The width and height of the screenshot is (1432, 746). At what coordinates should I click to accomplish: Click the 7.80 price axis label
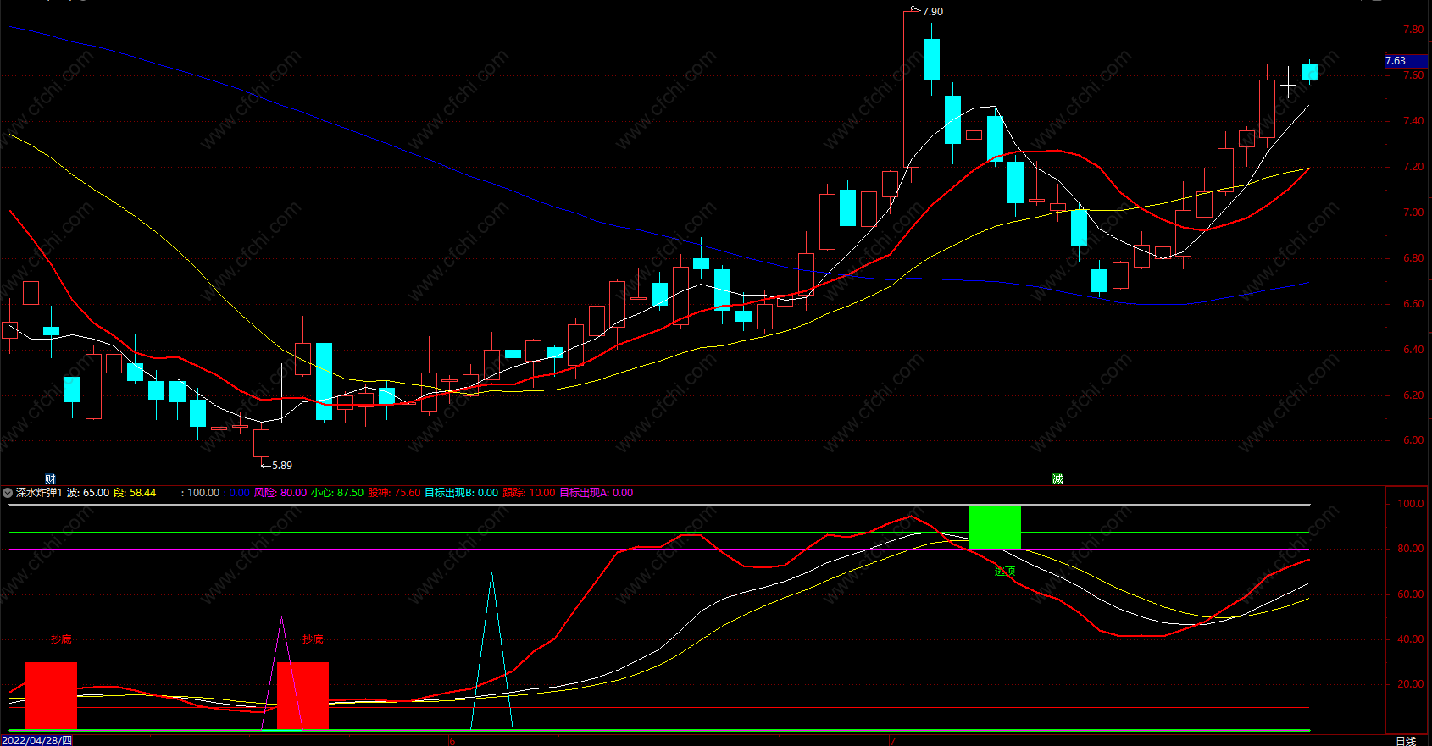point(1413,30)
